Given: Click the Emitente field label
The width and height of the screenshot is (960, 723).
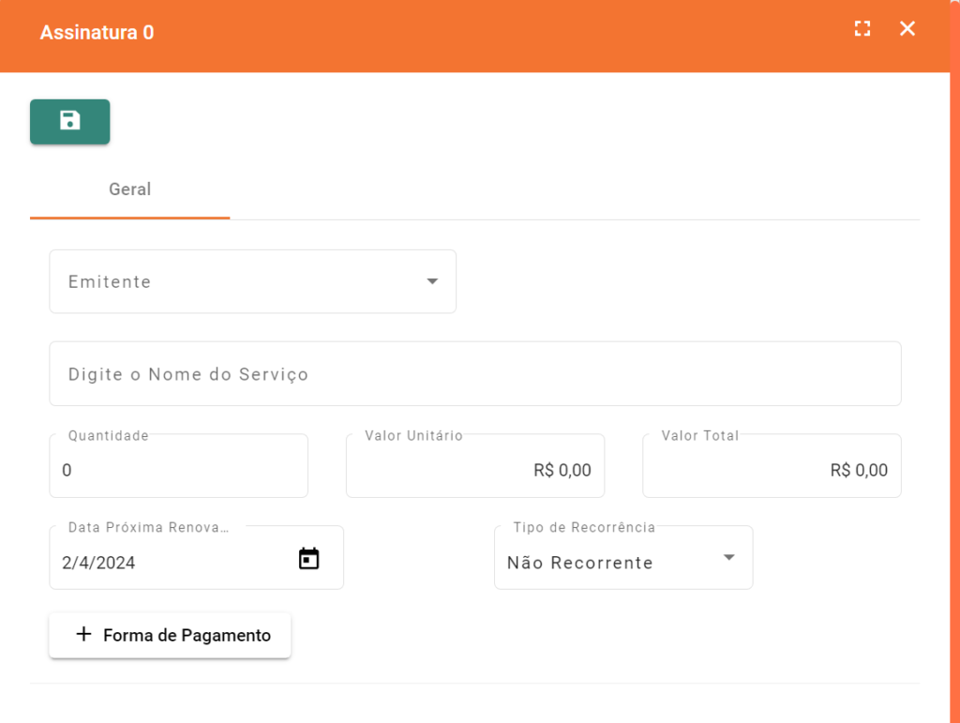Looking at the screenshot, I should (110, 282).
